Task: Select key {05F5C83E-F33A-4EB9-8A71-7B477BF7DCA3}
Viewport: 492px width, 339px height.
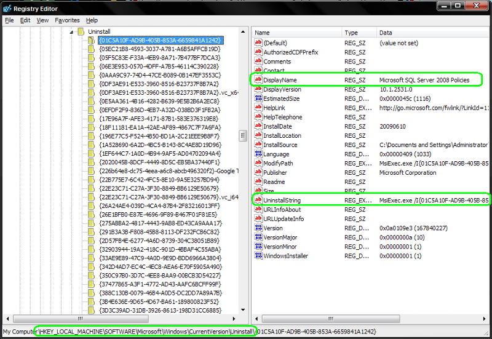Action: [160, 58]
